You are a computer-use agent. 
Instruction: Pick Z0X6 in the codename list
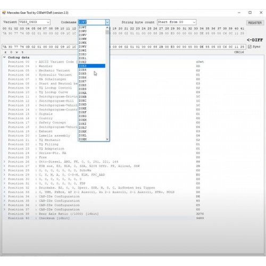click(92, 78)
